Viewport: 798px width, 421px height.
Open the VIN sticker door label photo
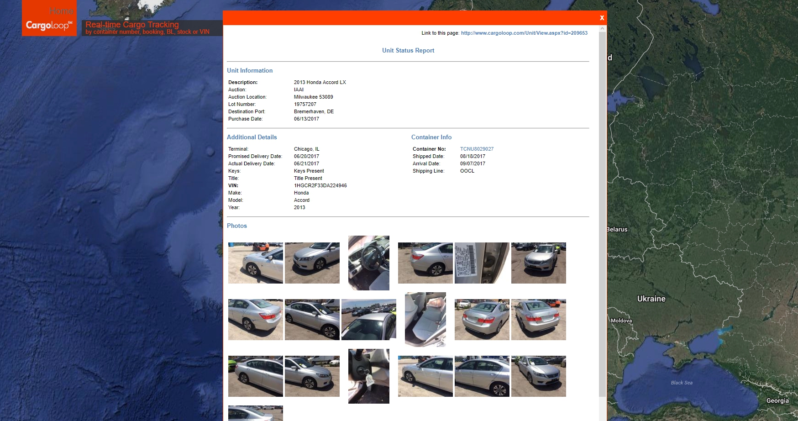pos(482,263)
